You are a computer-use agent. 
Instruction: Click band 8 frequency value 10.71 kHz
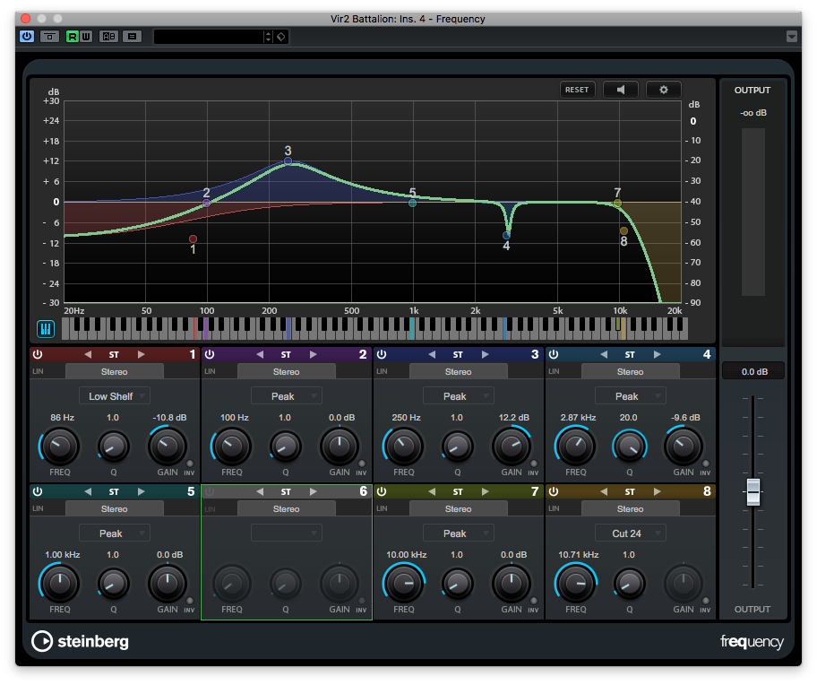579,555
